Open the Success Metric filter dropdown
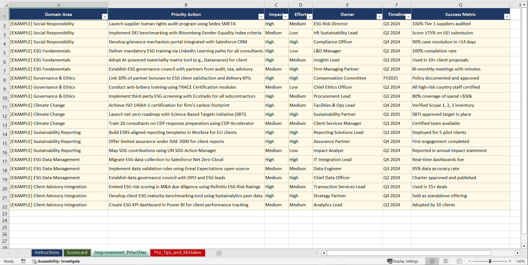This screenshot has height=265, width=528. tap(507, 16)
